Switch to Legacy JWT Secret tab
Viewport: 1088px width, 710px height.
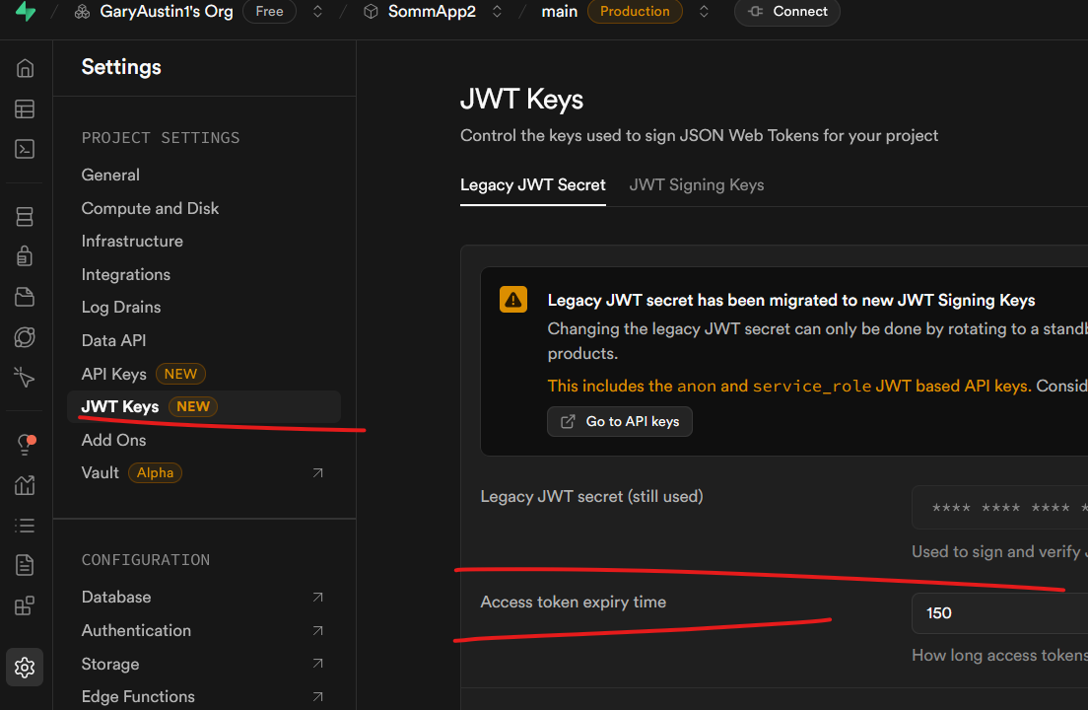[533, 185]
